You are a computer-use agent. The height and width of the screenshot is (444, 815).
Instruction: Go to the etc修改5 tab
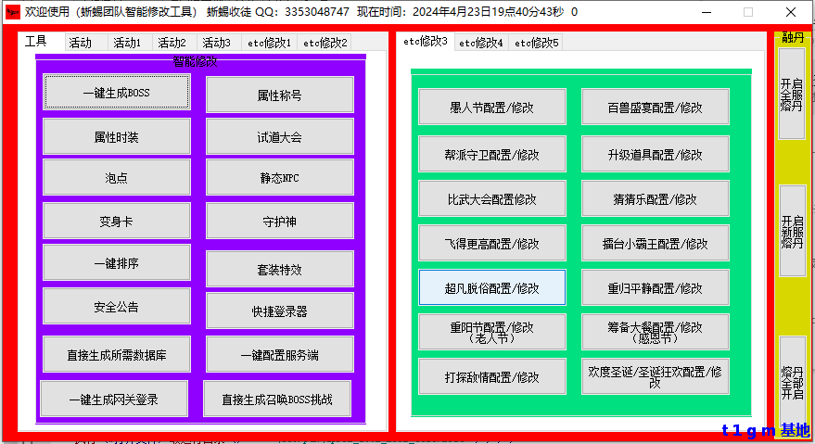pos(537,43)
